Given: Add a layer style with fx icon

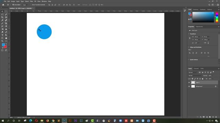Looking at the screenshot, I should pos(201,117).
